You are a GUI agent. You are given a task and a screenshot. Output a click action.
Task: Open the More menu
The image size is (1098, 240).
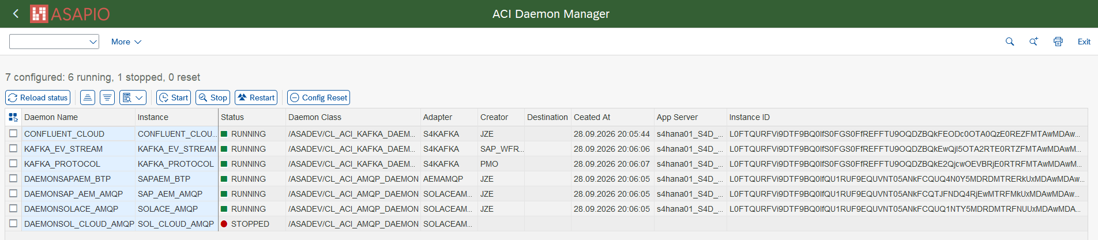(x=126, y=42)
